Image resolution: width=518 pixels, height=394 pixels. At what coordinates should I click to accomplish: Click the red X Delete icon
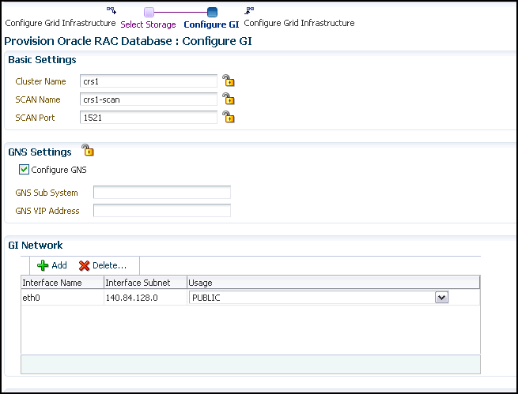click(85, 265)
